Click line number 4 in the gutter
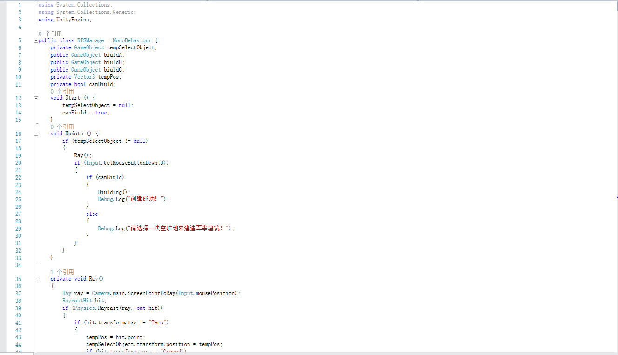 (20, 27)
